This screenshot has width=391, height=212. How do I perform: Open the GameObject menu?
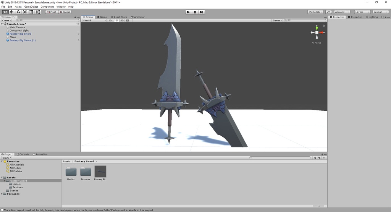click(x=31, y=7)
